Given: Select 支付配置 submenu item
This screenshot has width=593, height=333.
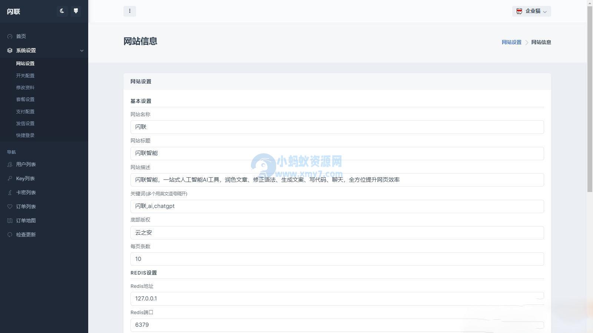Looking at the screenshot, I should click(25, 111).
